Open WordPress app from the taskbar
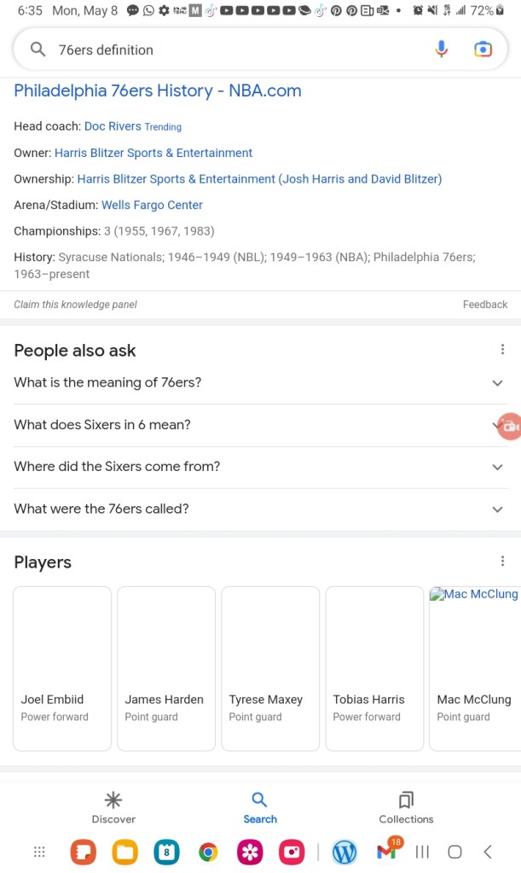The image size is (521, 873). click(344, 852)
